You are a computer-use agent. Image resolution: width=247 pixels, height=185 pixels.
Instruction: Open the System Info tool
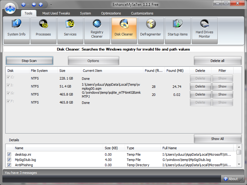17,31
